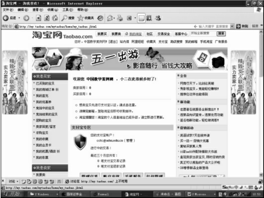Click the left-side 精致女人联盟 ad
This screenshot has width=264, height=198.
pyautogui.click(x=15, y=82)
